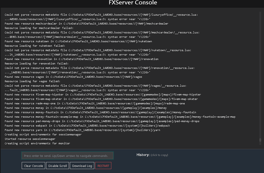Select the mechcardealer 'Could not parse' error line
The width and height of the screenshot is (264, 173).
(x=102, y=32)
